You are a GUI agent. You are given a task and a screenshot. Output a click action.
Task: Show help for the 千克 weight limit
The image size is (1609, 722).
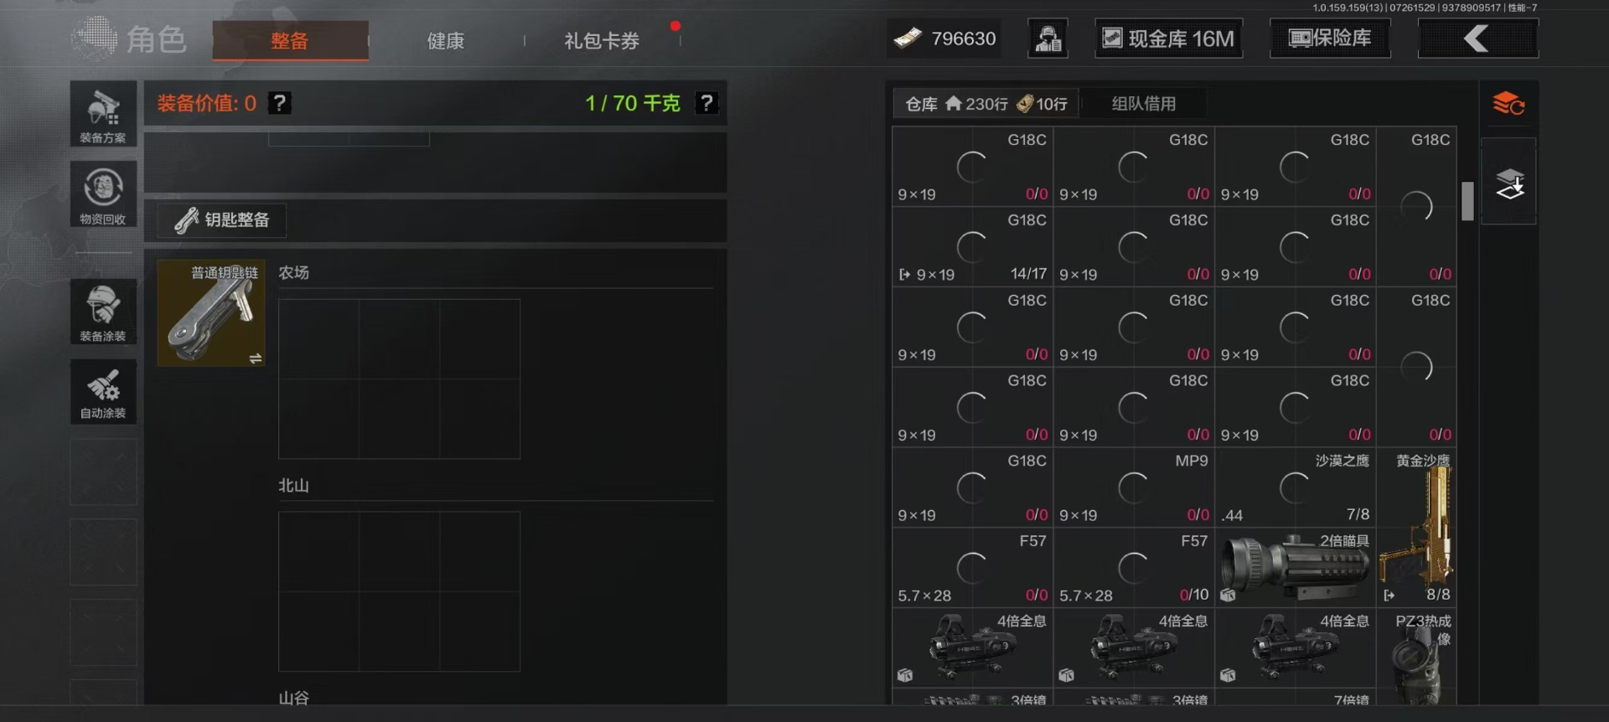[707, 103]
